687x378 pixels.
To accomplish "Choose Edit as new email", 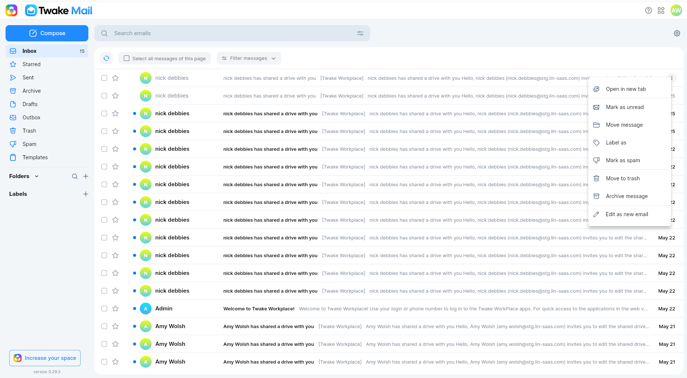I will pos(630,214).
